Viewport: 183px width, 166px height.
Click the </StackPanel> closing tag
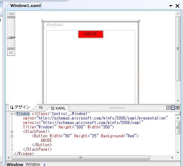(x=37, y=149)
